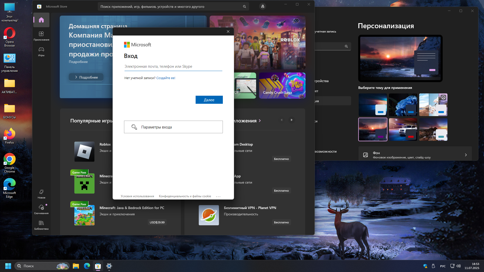This screenshot has height=272, width=484.
Task: Open Home tab in Microsoft Store sidebar
Action: tap(41, 20)
